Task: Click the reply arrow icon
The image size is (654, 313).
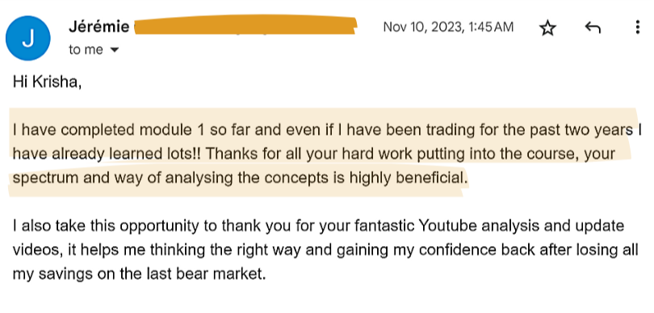Action: click(593, 28)
